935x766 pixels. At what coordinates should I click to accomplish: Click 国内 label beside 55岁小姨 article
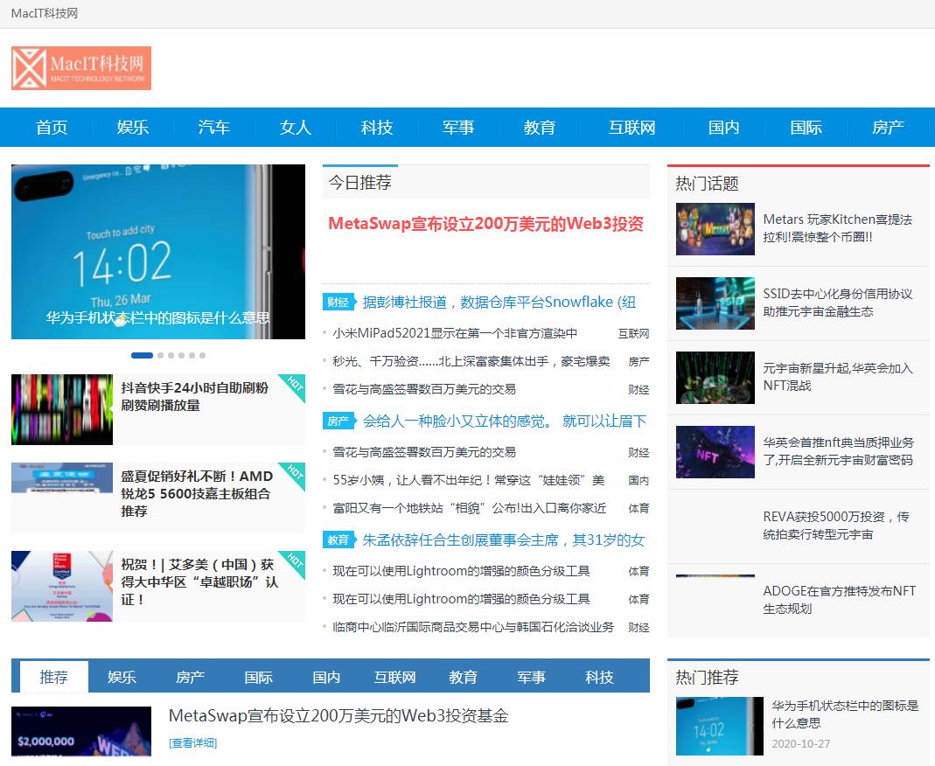638,480
